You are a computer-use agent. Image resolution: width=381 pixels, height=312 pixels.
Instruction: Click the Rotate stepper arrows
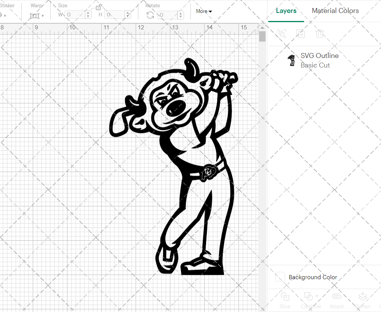(x=181, y=15)
